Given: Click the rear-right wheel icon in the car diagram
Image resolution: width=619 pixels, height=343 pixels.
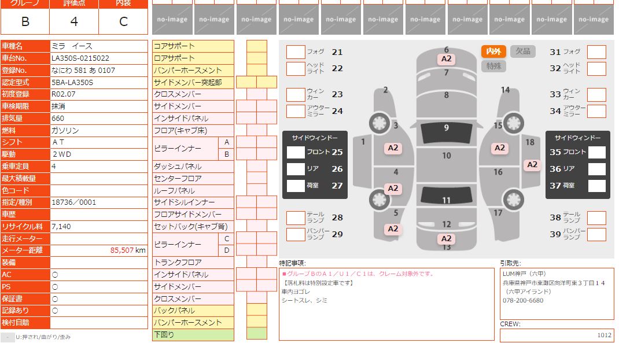Looking at the screenshot, I should click(x=513, y=200).
